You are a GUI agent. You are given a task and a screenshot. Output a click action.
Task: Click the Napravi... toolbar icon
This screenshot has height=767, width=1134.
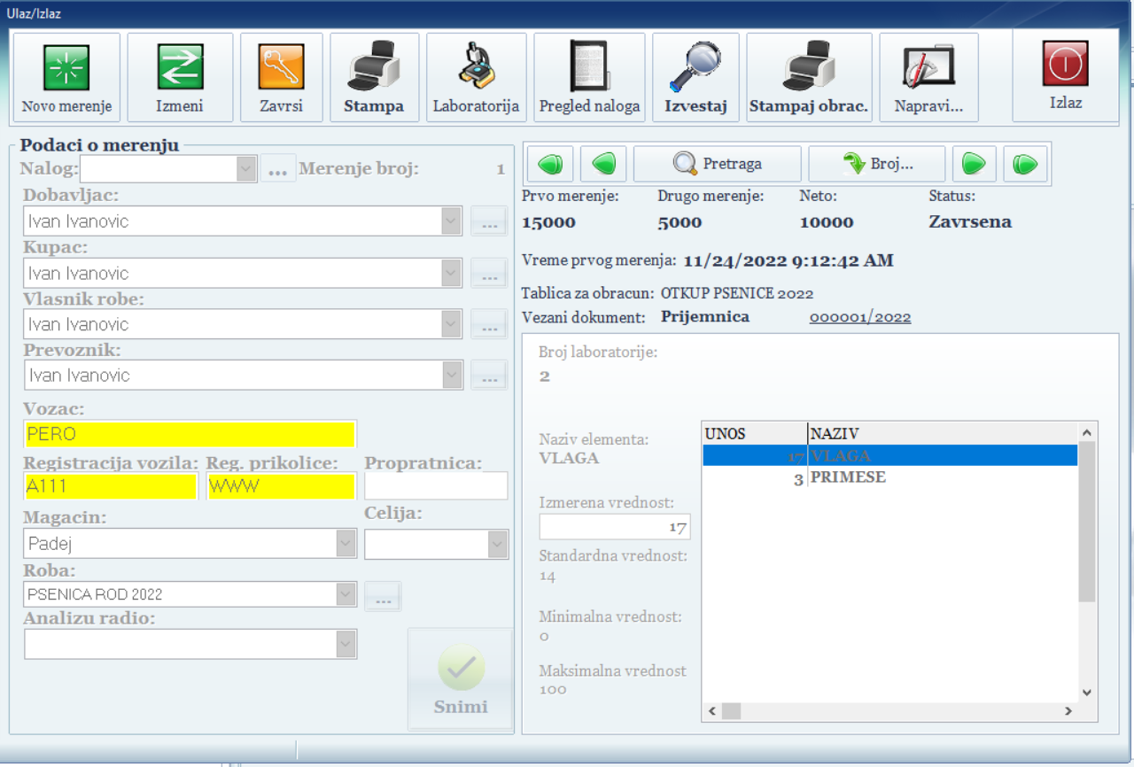pos(928,68)
